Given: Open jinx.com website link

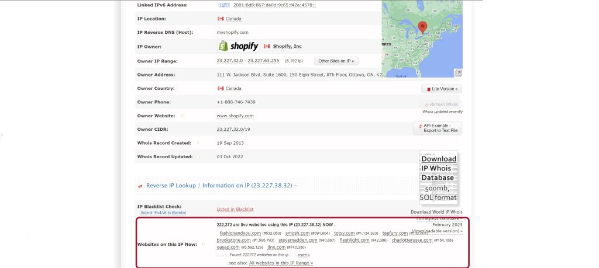Looking at the screenshot, I should point(277,248).
